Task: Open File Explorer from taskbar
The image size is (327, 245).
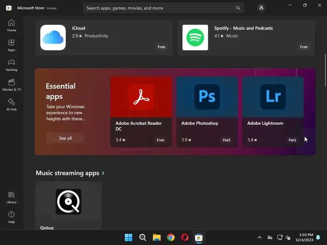Action: point(156,237)
